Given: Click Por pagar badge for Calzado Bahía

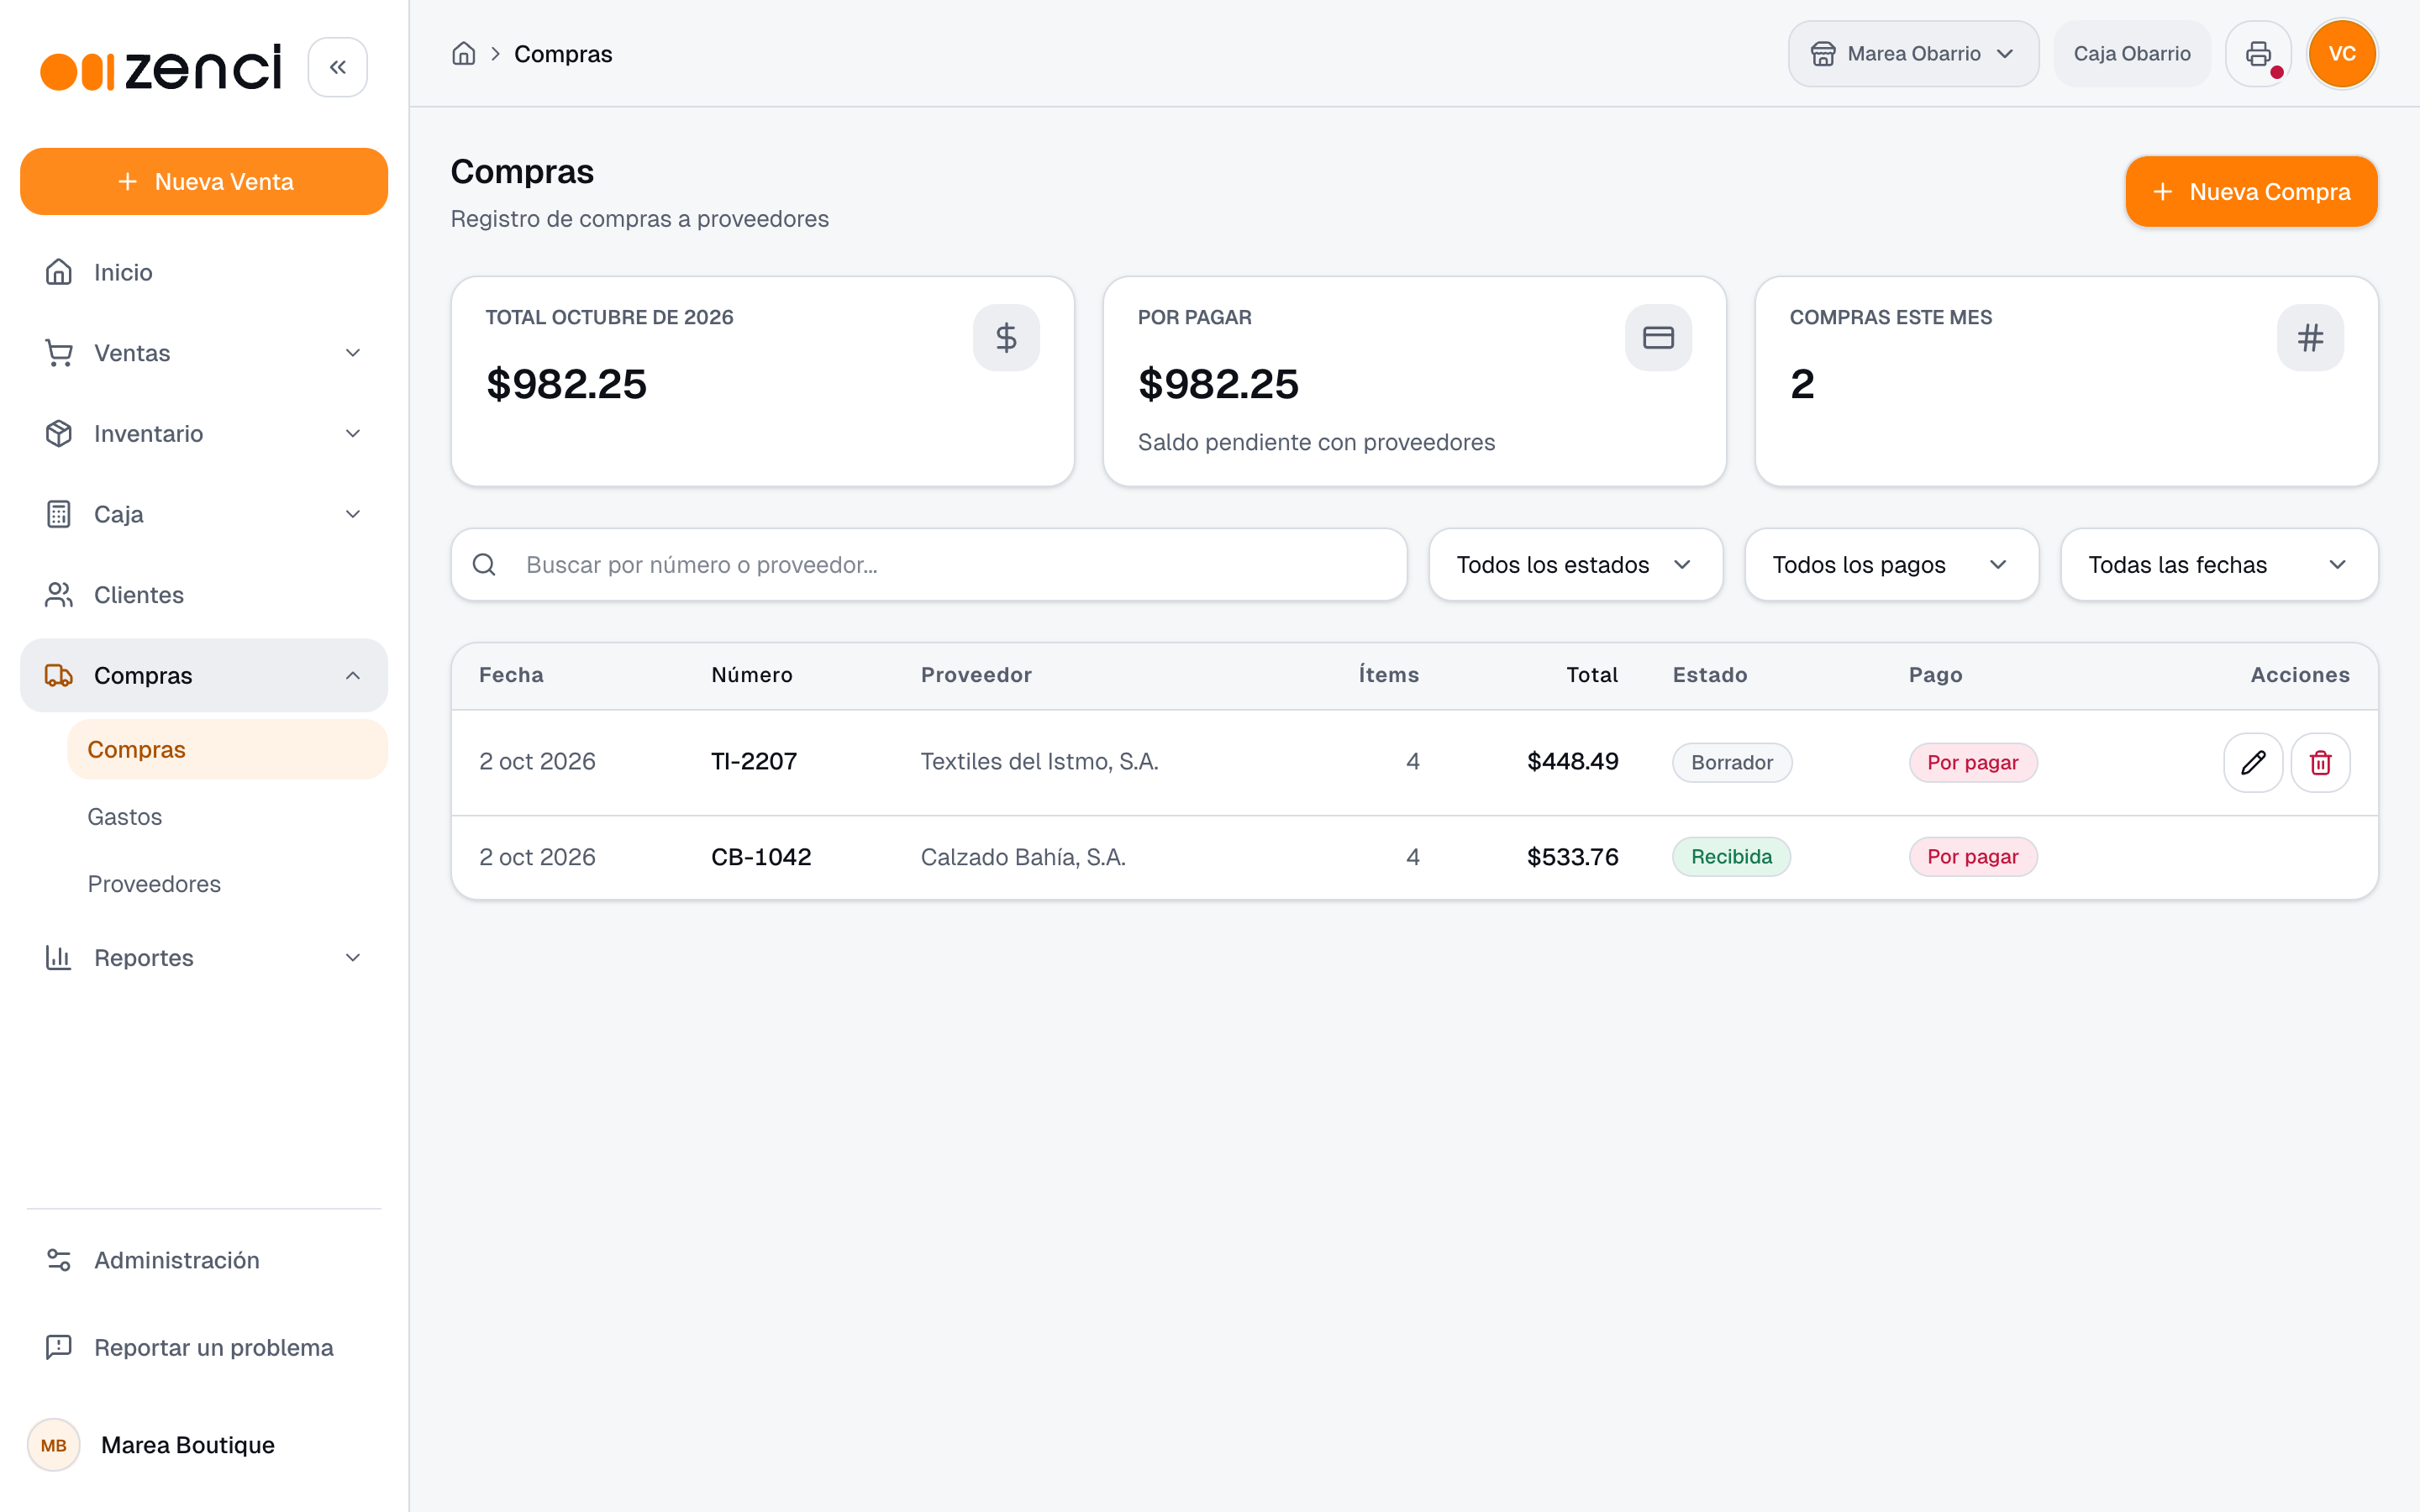Looking at the screenshot, I should pos(1972,857).
